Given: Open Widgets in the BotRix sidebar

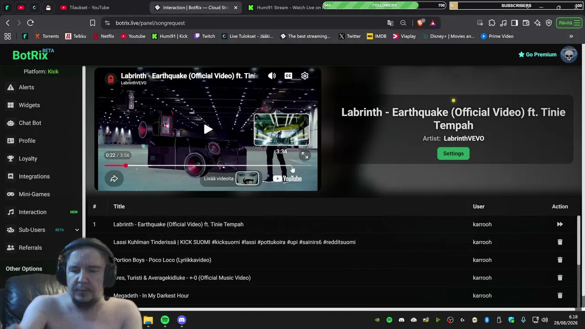Looking at the screenshot, I should click(x=29, y=105).
